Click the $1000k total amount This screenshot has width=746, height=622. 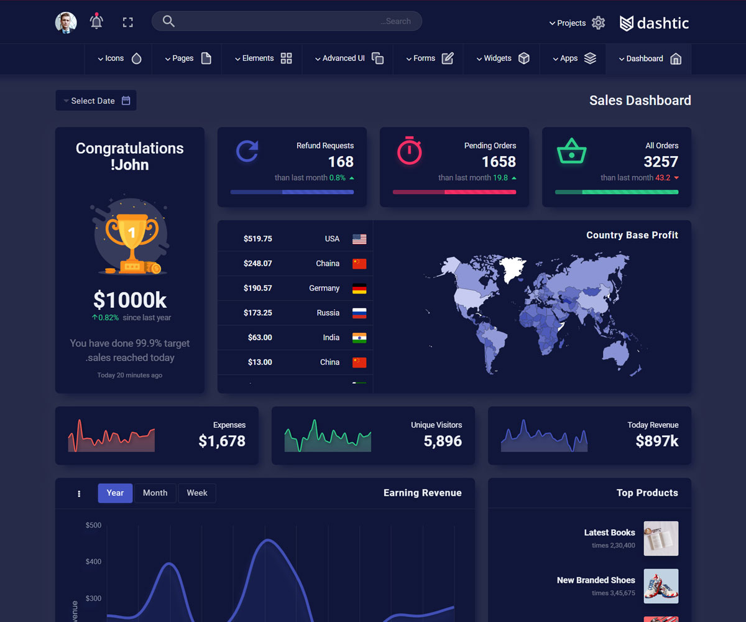pyautogui.click(x=130, y=300)
